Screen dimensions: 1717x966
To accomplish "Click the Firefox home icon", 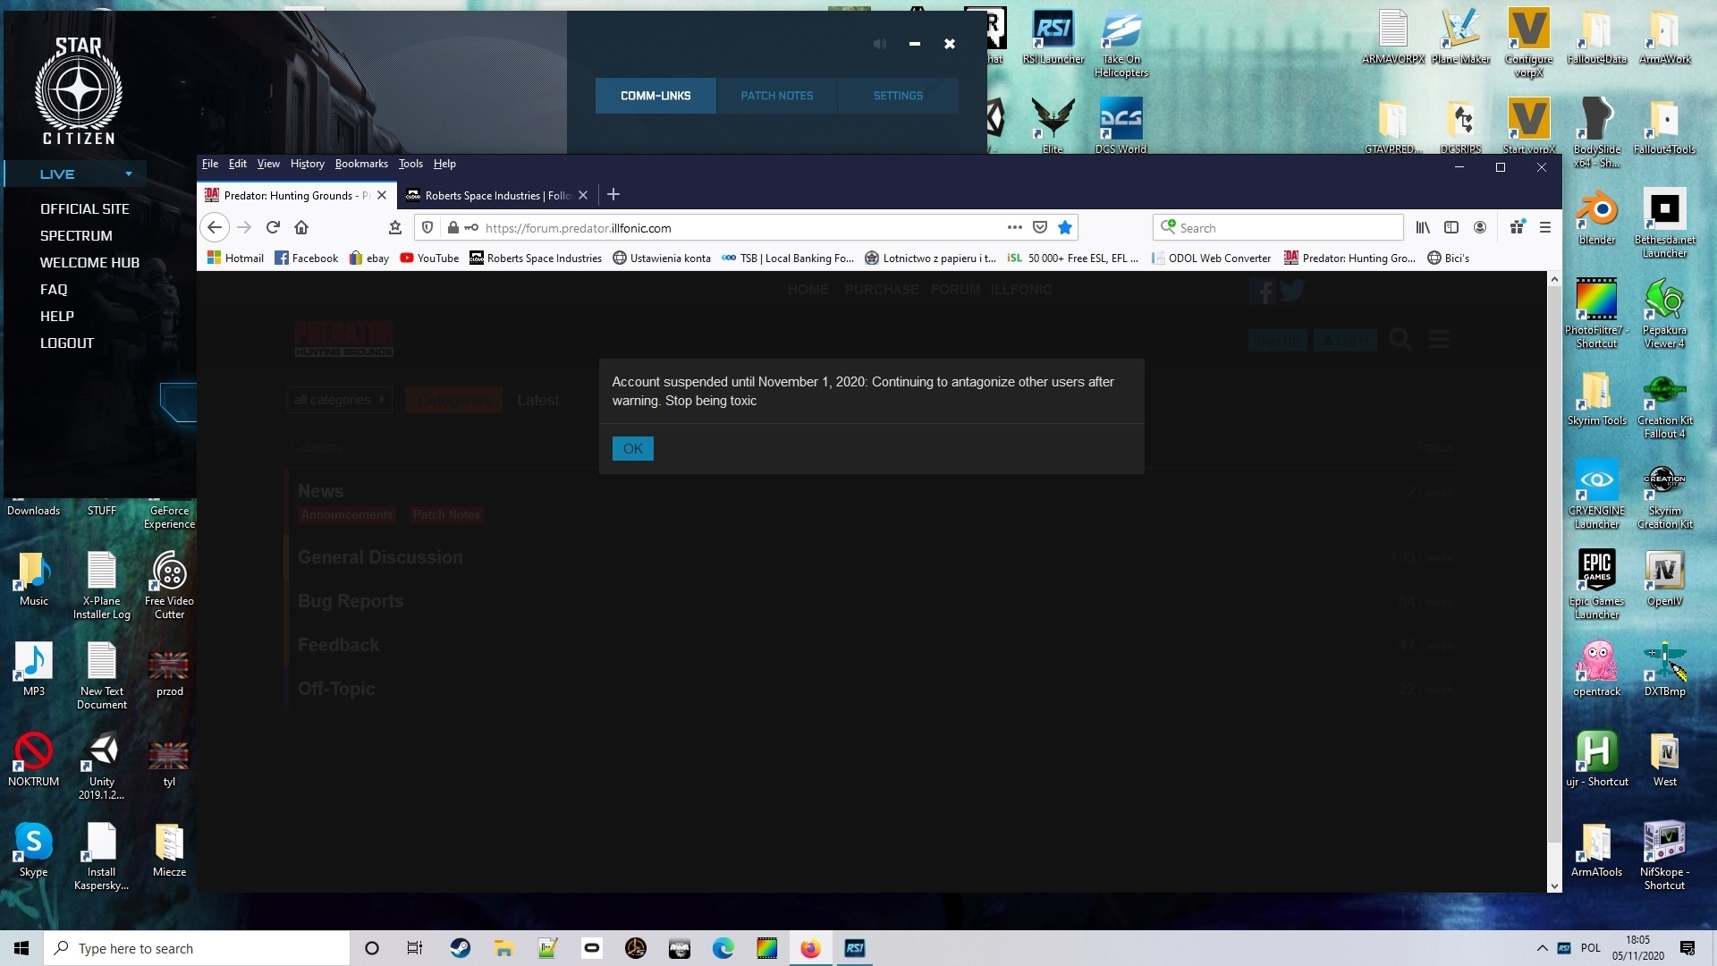I will [301, 227].
